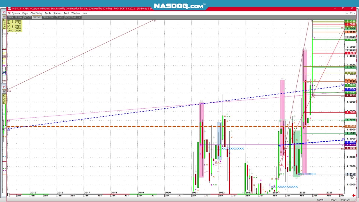Select the 4.6350 orange price label

(x=351, y=127)
